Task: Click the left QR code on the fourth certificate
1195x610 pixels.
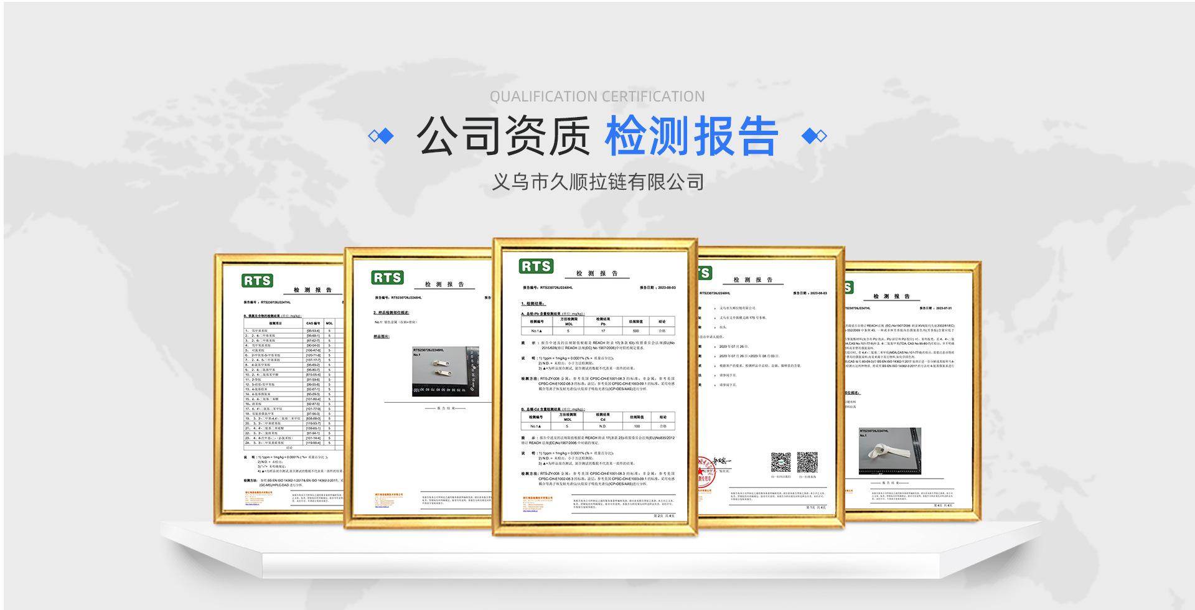Action: 781,463
